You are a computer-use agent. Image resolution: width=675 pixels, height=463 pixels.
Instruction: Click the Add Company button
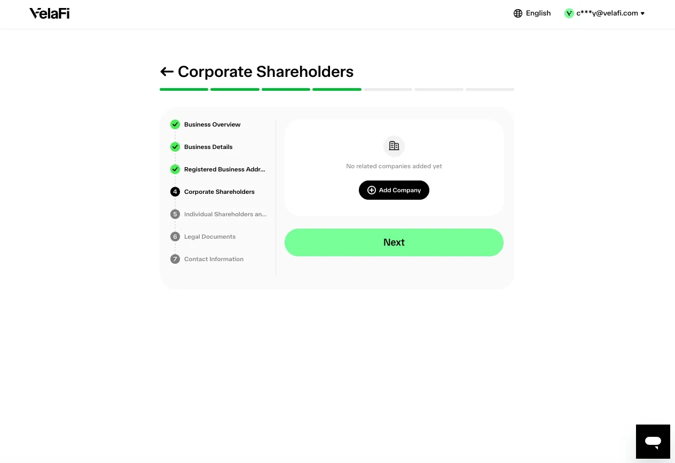coord(394,190)
